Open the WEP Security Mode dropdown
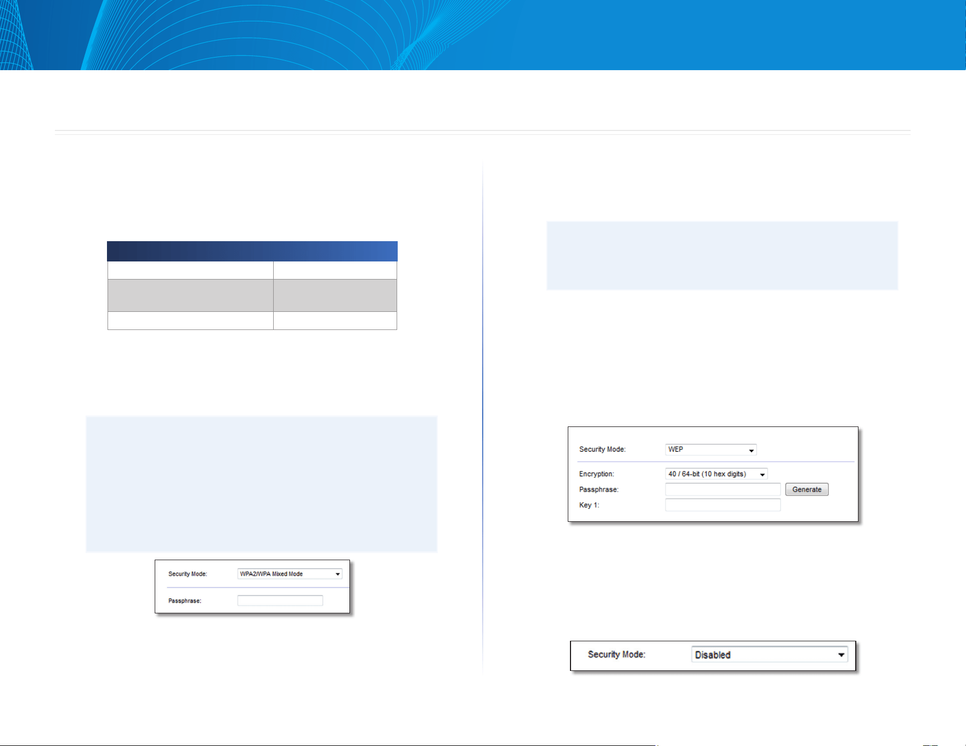Viewport: 966px width, 746px height. point(711,449)
